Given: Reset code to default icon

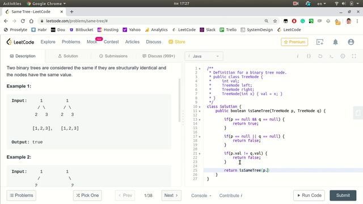Looking at the screenshot, I should [x=320, y=56].
